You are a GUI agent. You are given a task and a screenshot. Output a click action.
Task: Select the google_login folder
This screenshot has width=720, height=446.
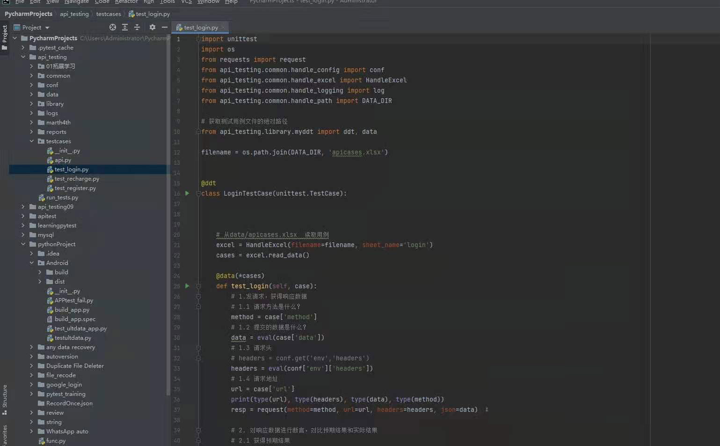64,384
